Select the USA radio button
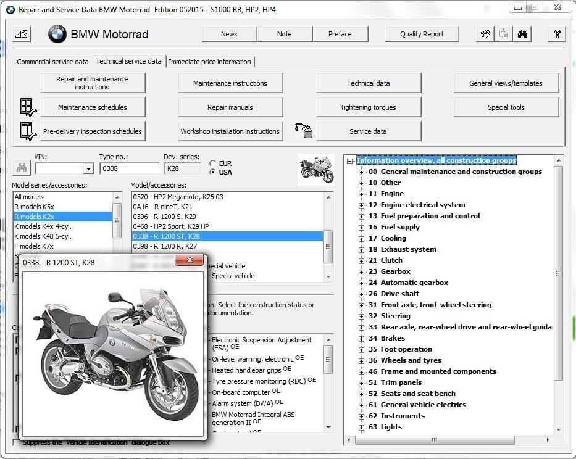Viewport: 576px width, 459px height. pos(212,172)
